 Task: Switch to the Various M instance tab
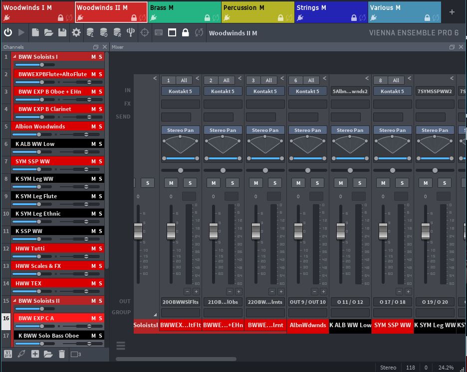click(x=405, y=12)
